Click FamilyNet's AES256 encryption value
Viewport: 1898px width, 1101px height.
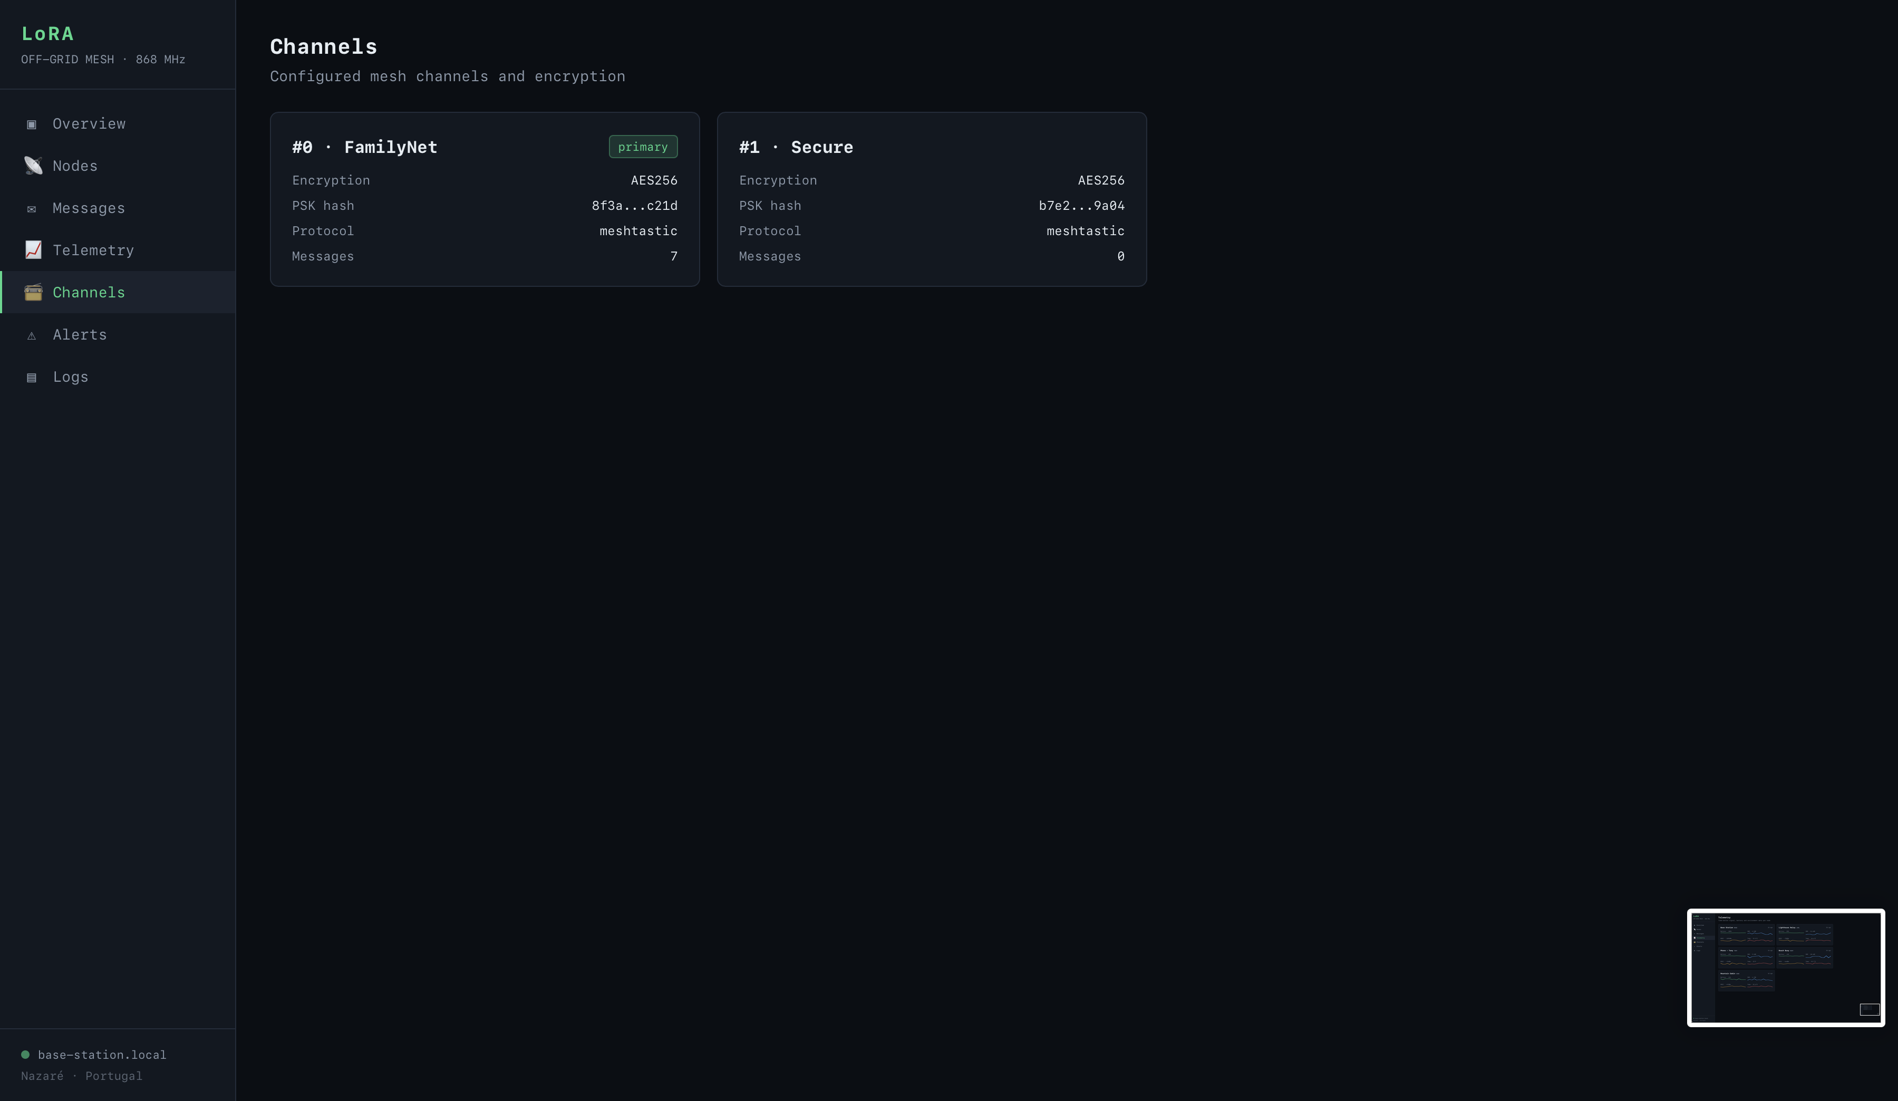point(654,180)
